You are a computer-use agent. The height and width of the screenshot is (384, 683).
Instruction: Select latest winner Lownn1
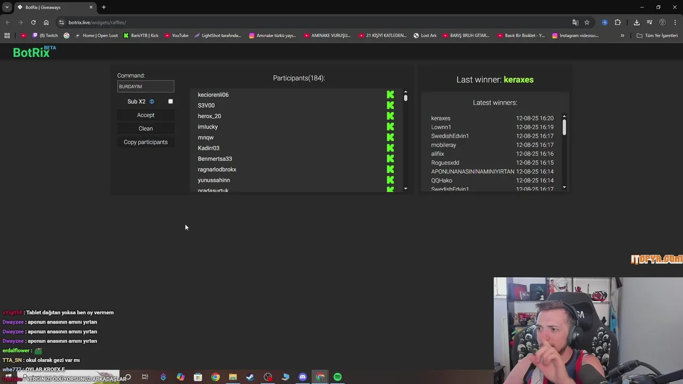441,127
